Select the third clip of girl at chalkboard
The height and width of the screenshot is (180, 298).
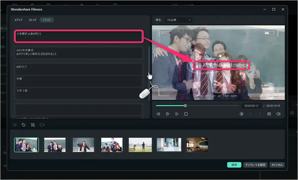click(83, 145)
